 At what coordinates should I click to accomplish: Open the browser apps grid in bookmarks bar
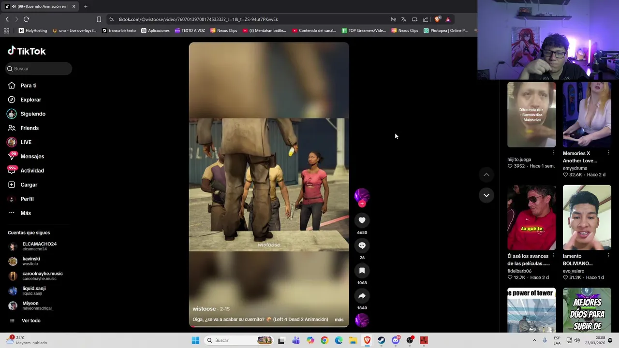pos(6,30)
